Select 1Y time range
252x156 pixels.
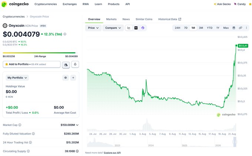(x=218, y=28)
